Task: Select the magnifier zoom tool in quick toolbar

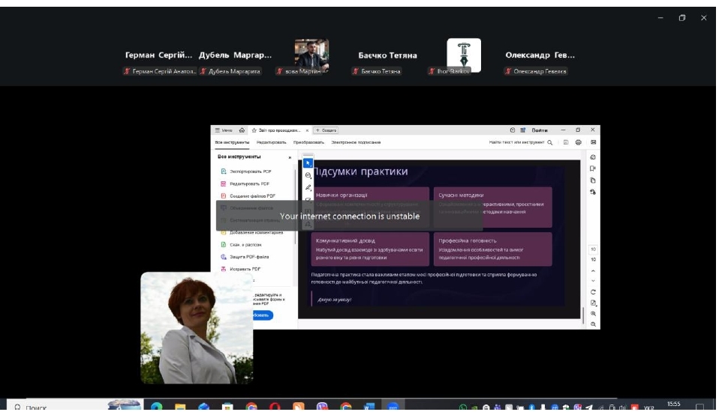Action: pos(308,175)
